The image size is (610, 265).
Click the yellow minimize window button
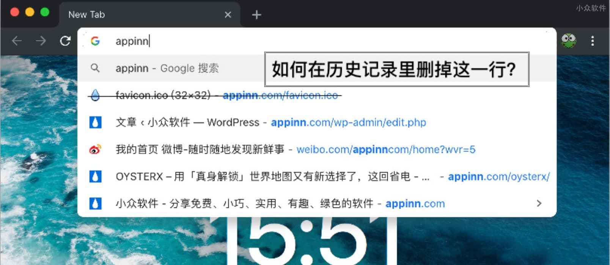(x=30, y=12)
